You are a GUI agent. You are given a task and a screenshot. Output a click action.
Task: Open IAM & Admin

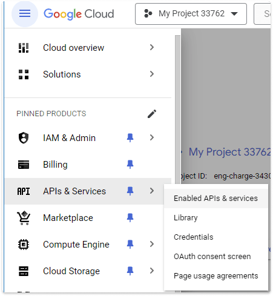click(69, 138)
